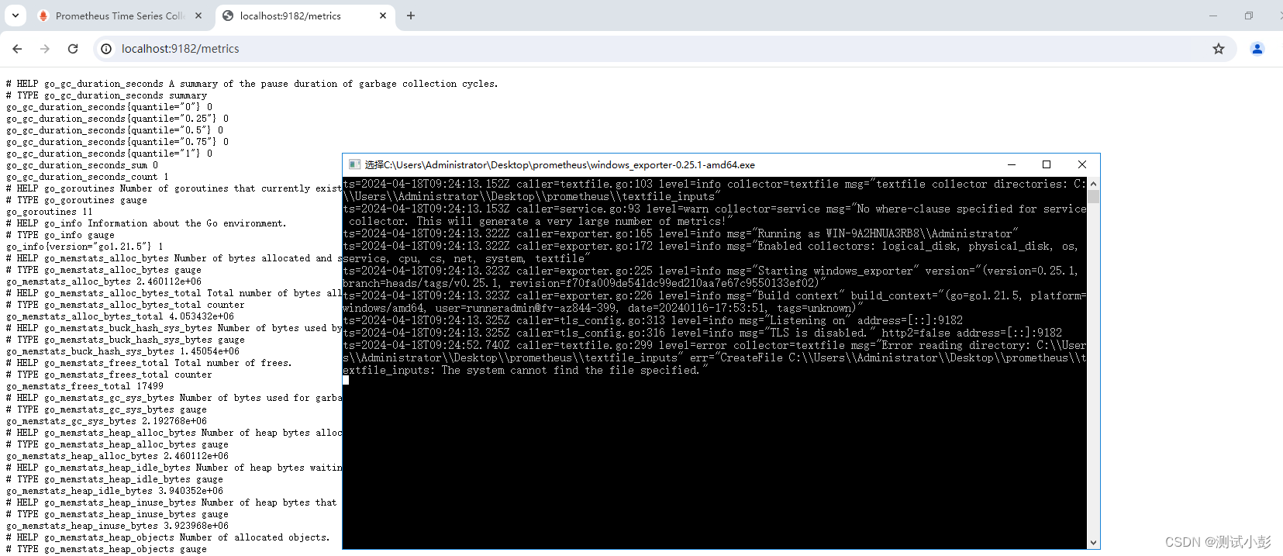
Task: Click 'go_memstats_heap_idle_bytes 3.940352e+06' line
Action: (115, 491)
